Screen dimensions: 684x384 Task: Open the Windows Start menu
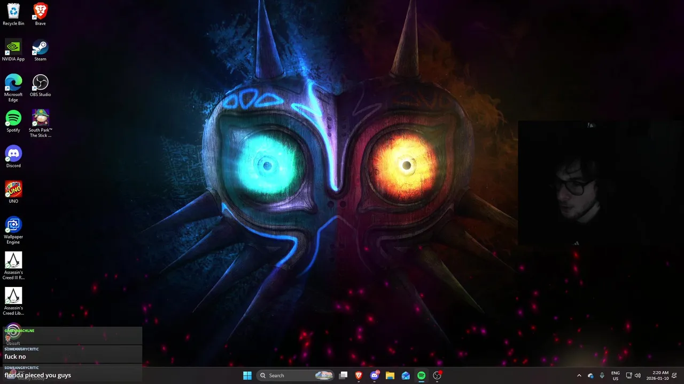coord(247,375)
